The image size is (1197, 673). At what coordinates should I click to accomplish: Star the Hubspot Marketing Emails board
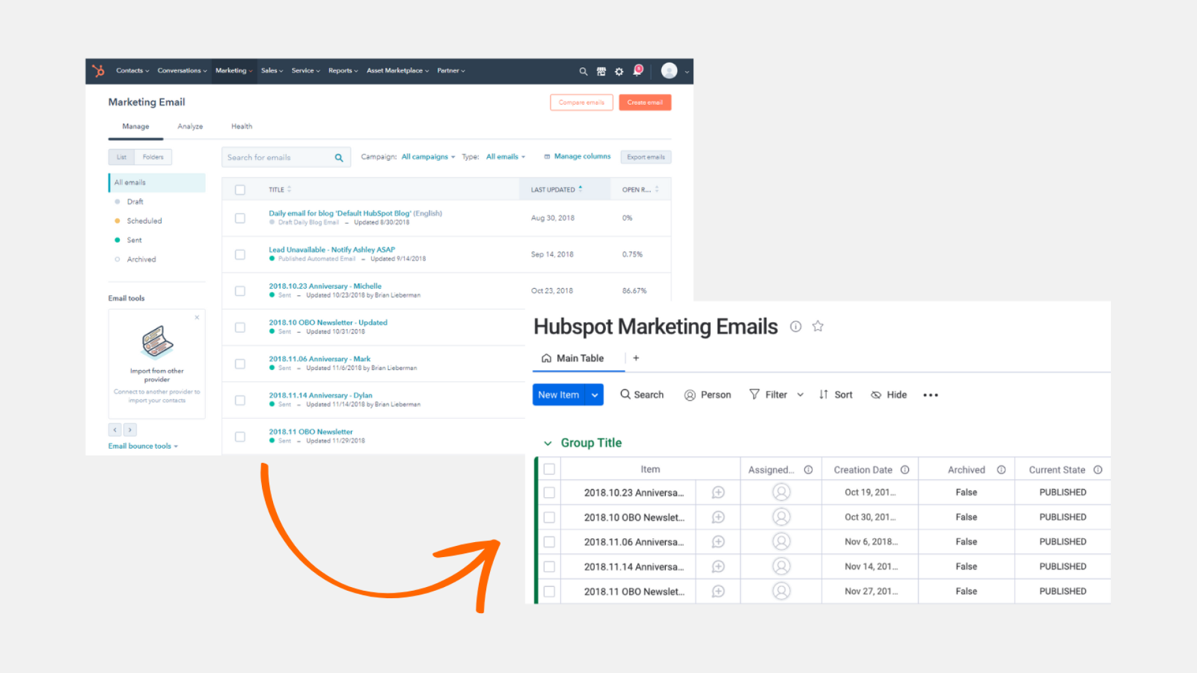818,326
